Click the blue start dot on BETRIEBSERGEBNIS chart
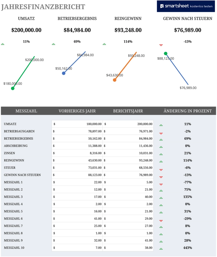This screenshot has height=257, width=217. (63, 73)
